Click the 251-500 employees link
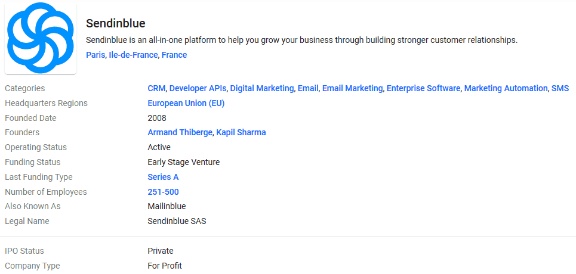The image size is (576, 274). click(x=163, y=192)
